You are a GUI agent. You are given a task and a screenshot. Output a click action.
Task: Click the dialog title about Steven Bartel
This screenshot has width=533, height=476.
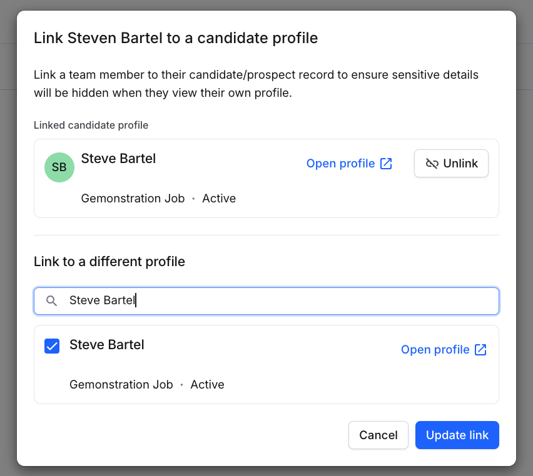point(176,38)
